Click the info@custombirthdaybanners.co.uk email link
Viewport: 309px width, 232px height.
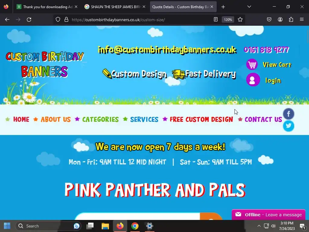point(167,50)
